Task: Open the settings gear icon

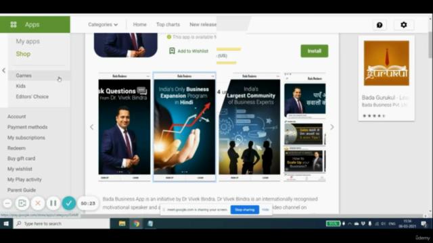Action: click(404, 25)
